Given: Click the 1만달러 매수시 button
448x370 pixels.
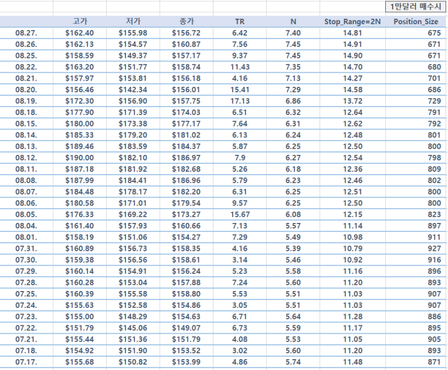Looking at the screenshot, I should pyautogui.click(x=416, y=7).
